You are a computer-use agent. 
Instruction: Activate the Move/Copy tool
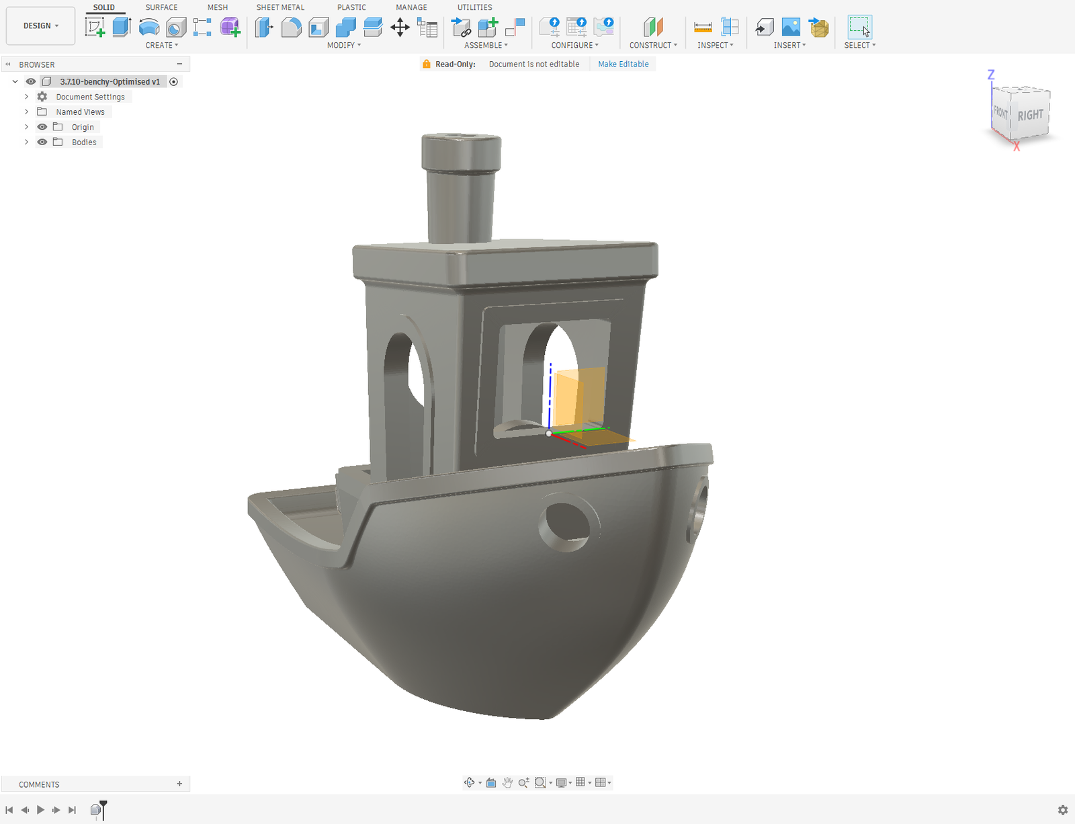(400, 27)
